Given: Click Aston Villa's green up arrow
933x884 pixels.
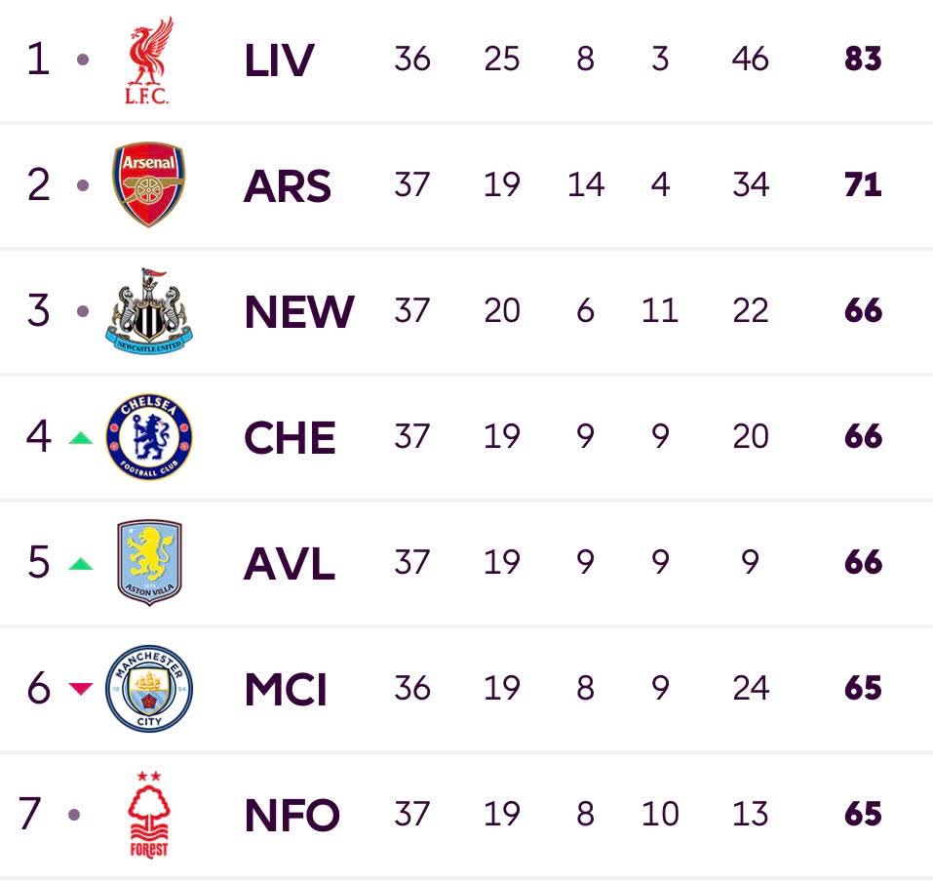Looking at the screenshot, I should coord(80,564).
